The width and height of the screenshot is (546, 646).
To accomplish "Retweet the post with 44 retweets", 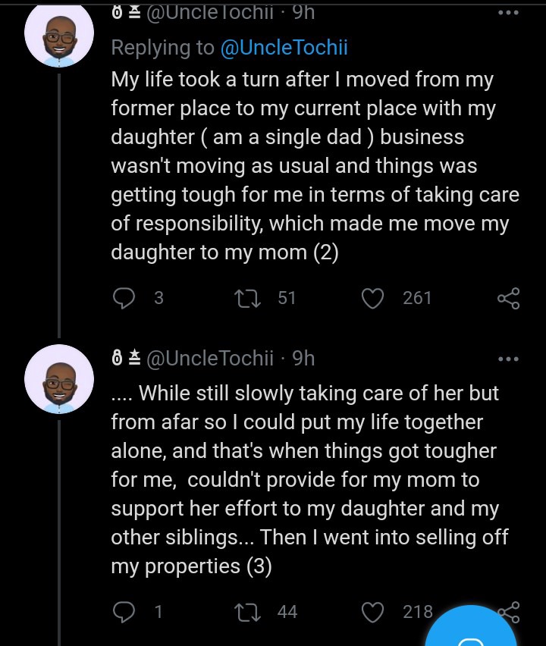I will click(x=247, y=612).
